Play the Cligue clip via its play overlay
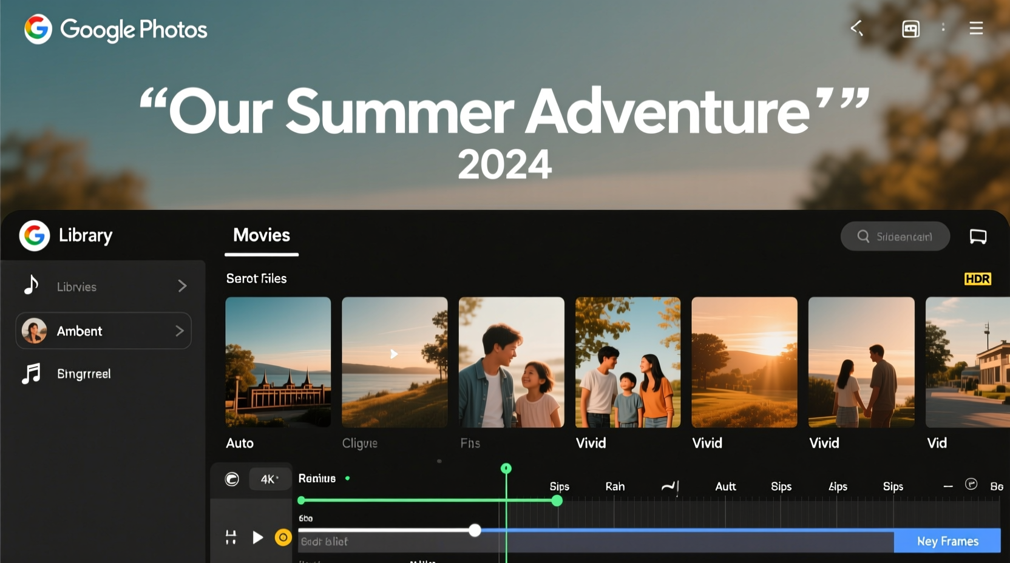 pyautogui.click(x=394, y=354)
